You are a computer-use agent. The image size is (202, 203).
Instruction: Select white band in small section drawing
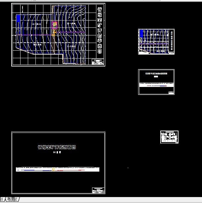pos(156,85)
